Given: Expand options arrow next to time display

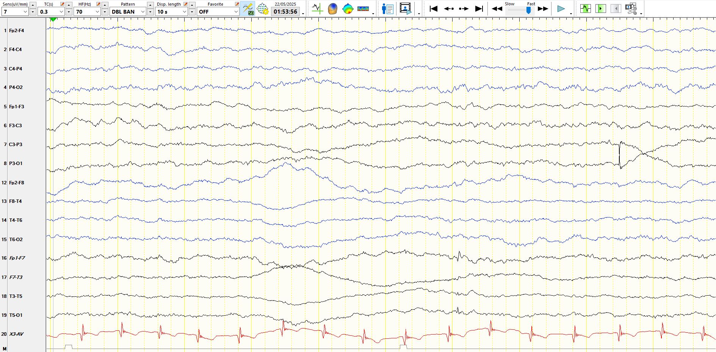Looking at the screenshot, I should click(303, 14).
